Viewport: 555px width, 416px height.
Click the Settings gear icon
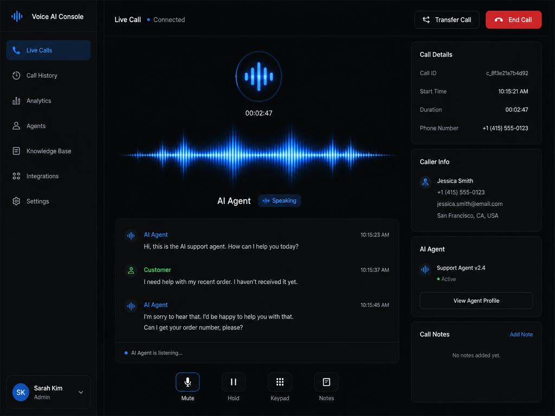[x=16, y=201]
